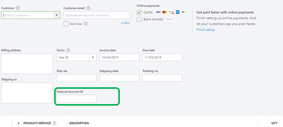The image size is (283, 127).
Task: Open the Cc/Bcc link
Action: [126, 23]
